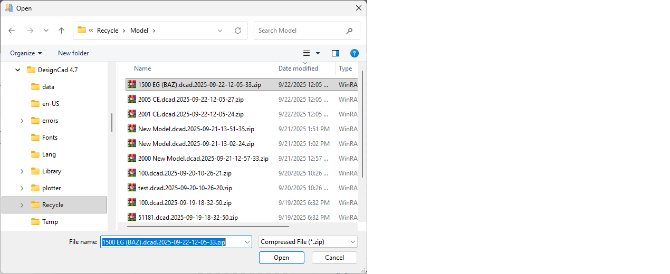Expand the Recycle folder node
The height and width of the screenshot is (274, 670).
22,205
